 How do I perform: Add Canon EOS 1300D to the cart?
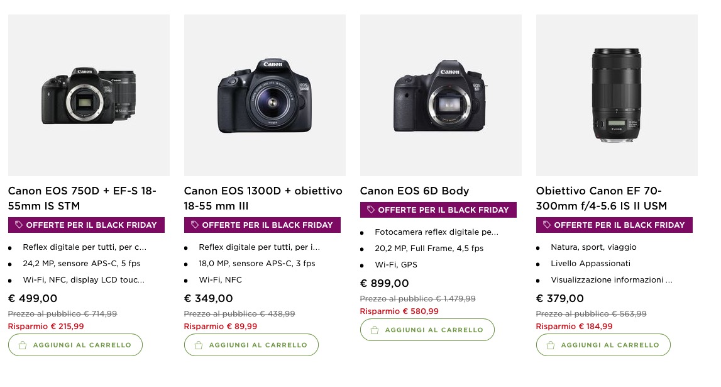[251, 345]
